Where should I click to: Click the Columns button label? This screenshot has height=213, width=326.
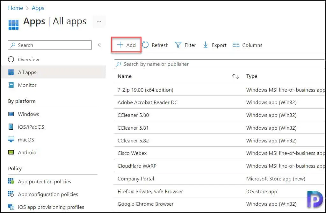coord(252,45)
